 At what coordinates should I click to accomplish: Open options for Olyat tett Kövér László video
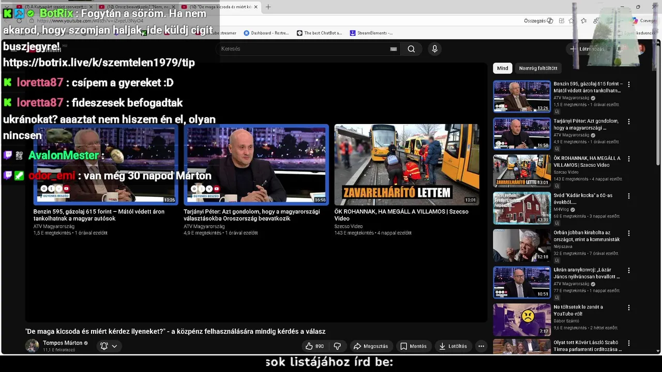pos(629,343)
